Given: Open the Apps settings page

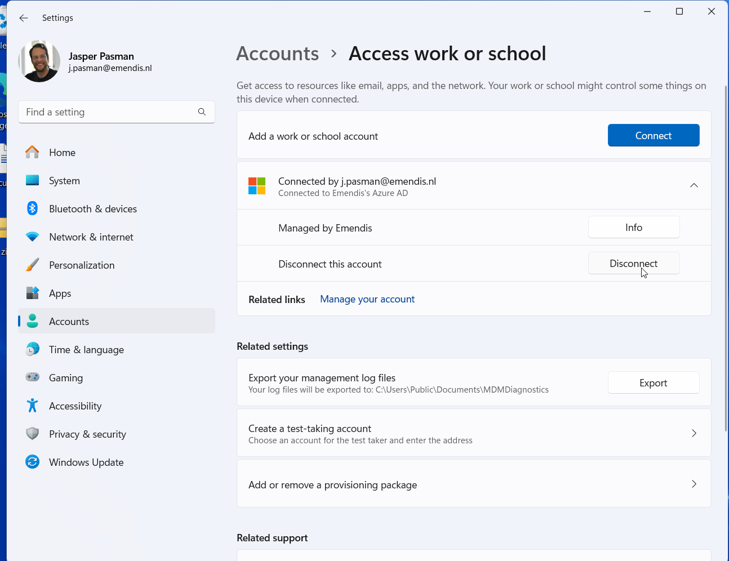Looking at the screenshot, I should tap(60, 293).
